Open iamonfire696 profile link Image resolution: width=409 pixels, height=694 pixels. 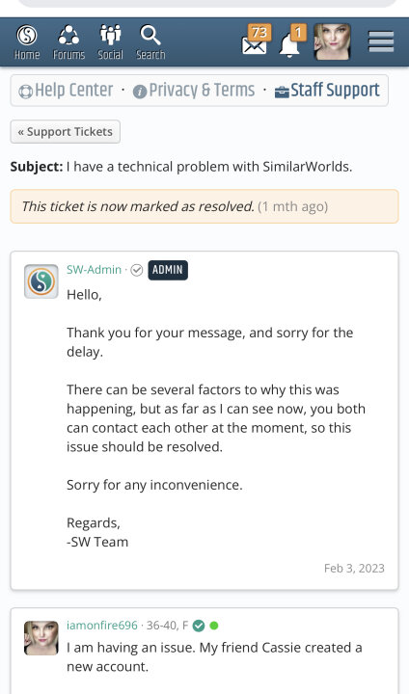pos(102,626)
